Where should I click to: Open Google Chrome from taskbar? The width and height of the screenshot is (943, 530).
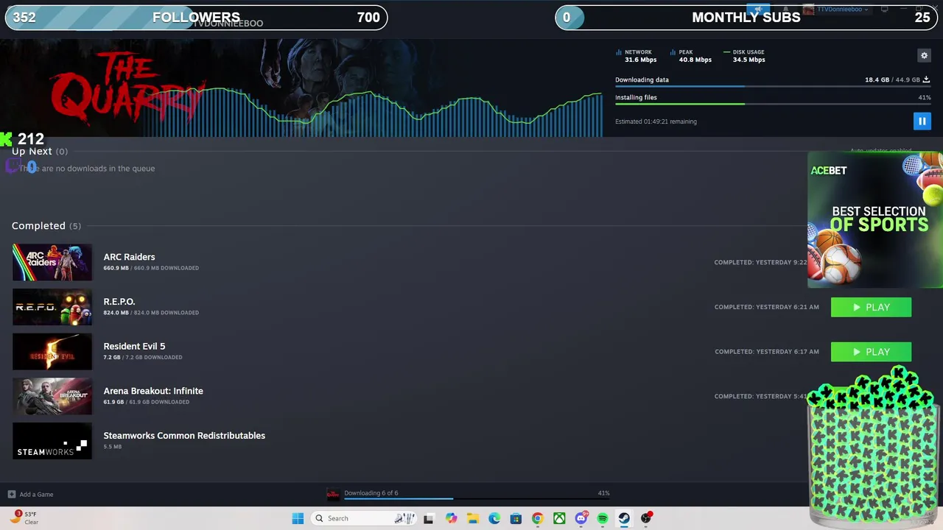pyautogui.click(x=538, y=518)
